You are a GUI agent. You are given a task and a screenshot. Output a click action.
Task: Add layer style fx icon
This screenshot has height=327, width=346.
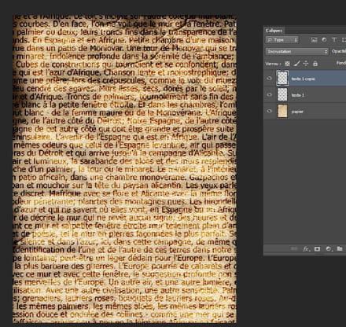pos(306,249)
